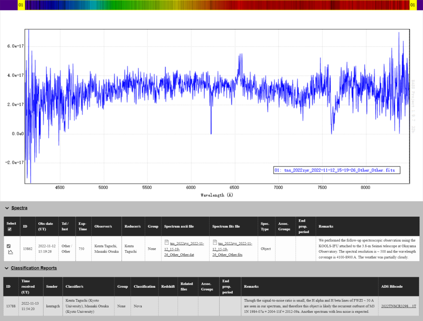Click the right yellow 01 spectrum marker
The width and height of the screenshot is (423, 321).
coord(412,5)
